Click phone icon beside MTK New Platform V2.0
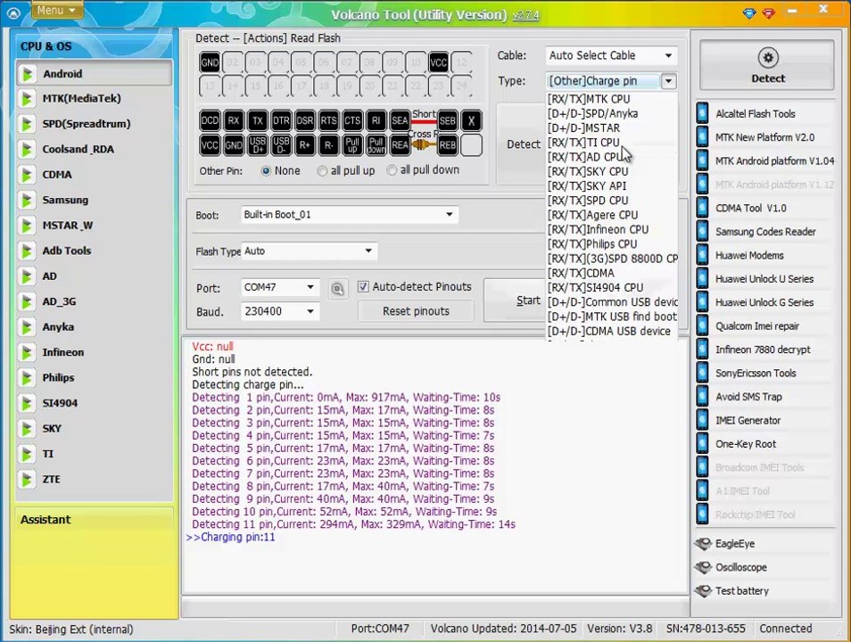Image resolution: width=851 pixels, height=642 pixels. pos(702,137)
